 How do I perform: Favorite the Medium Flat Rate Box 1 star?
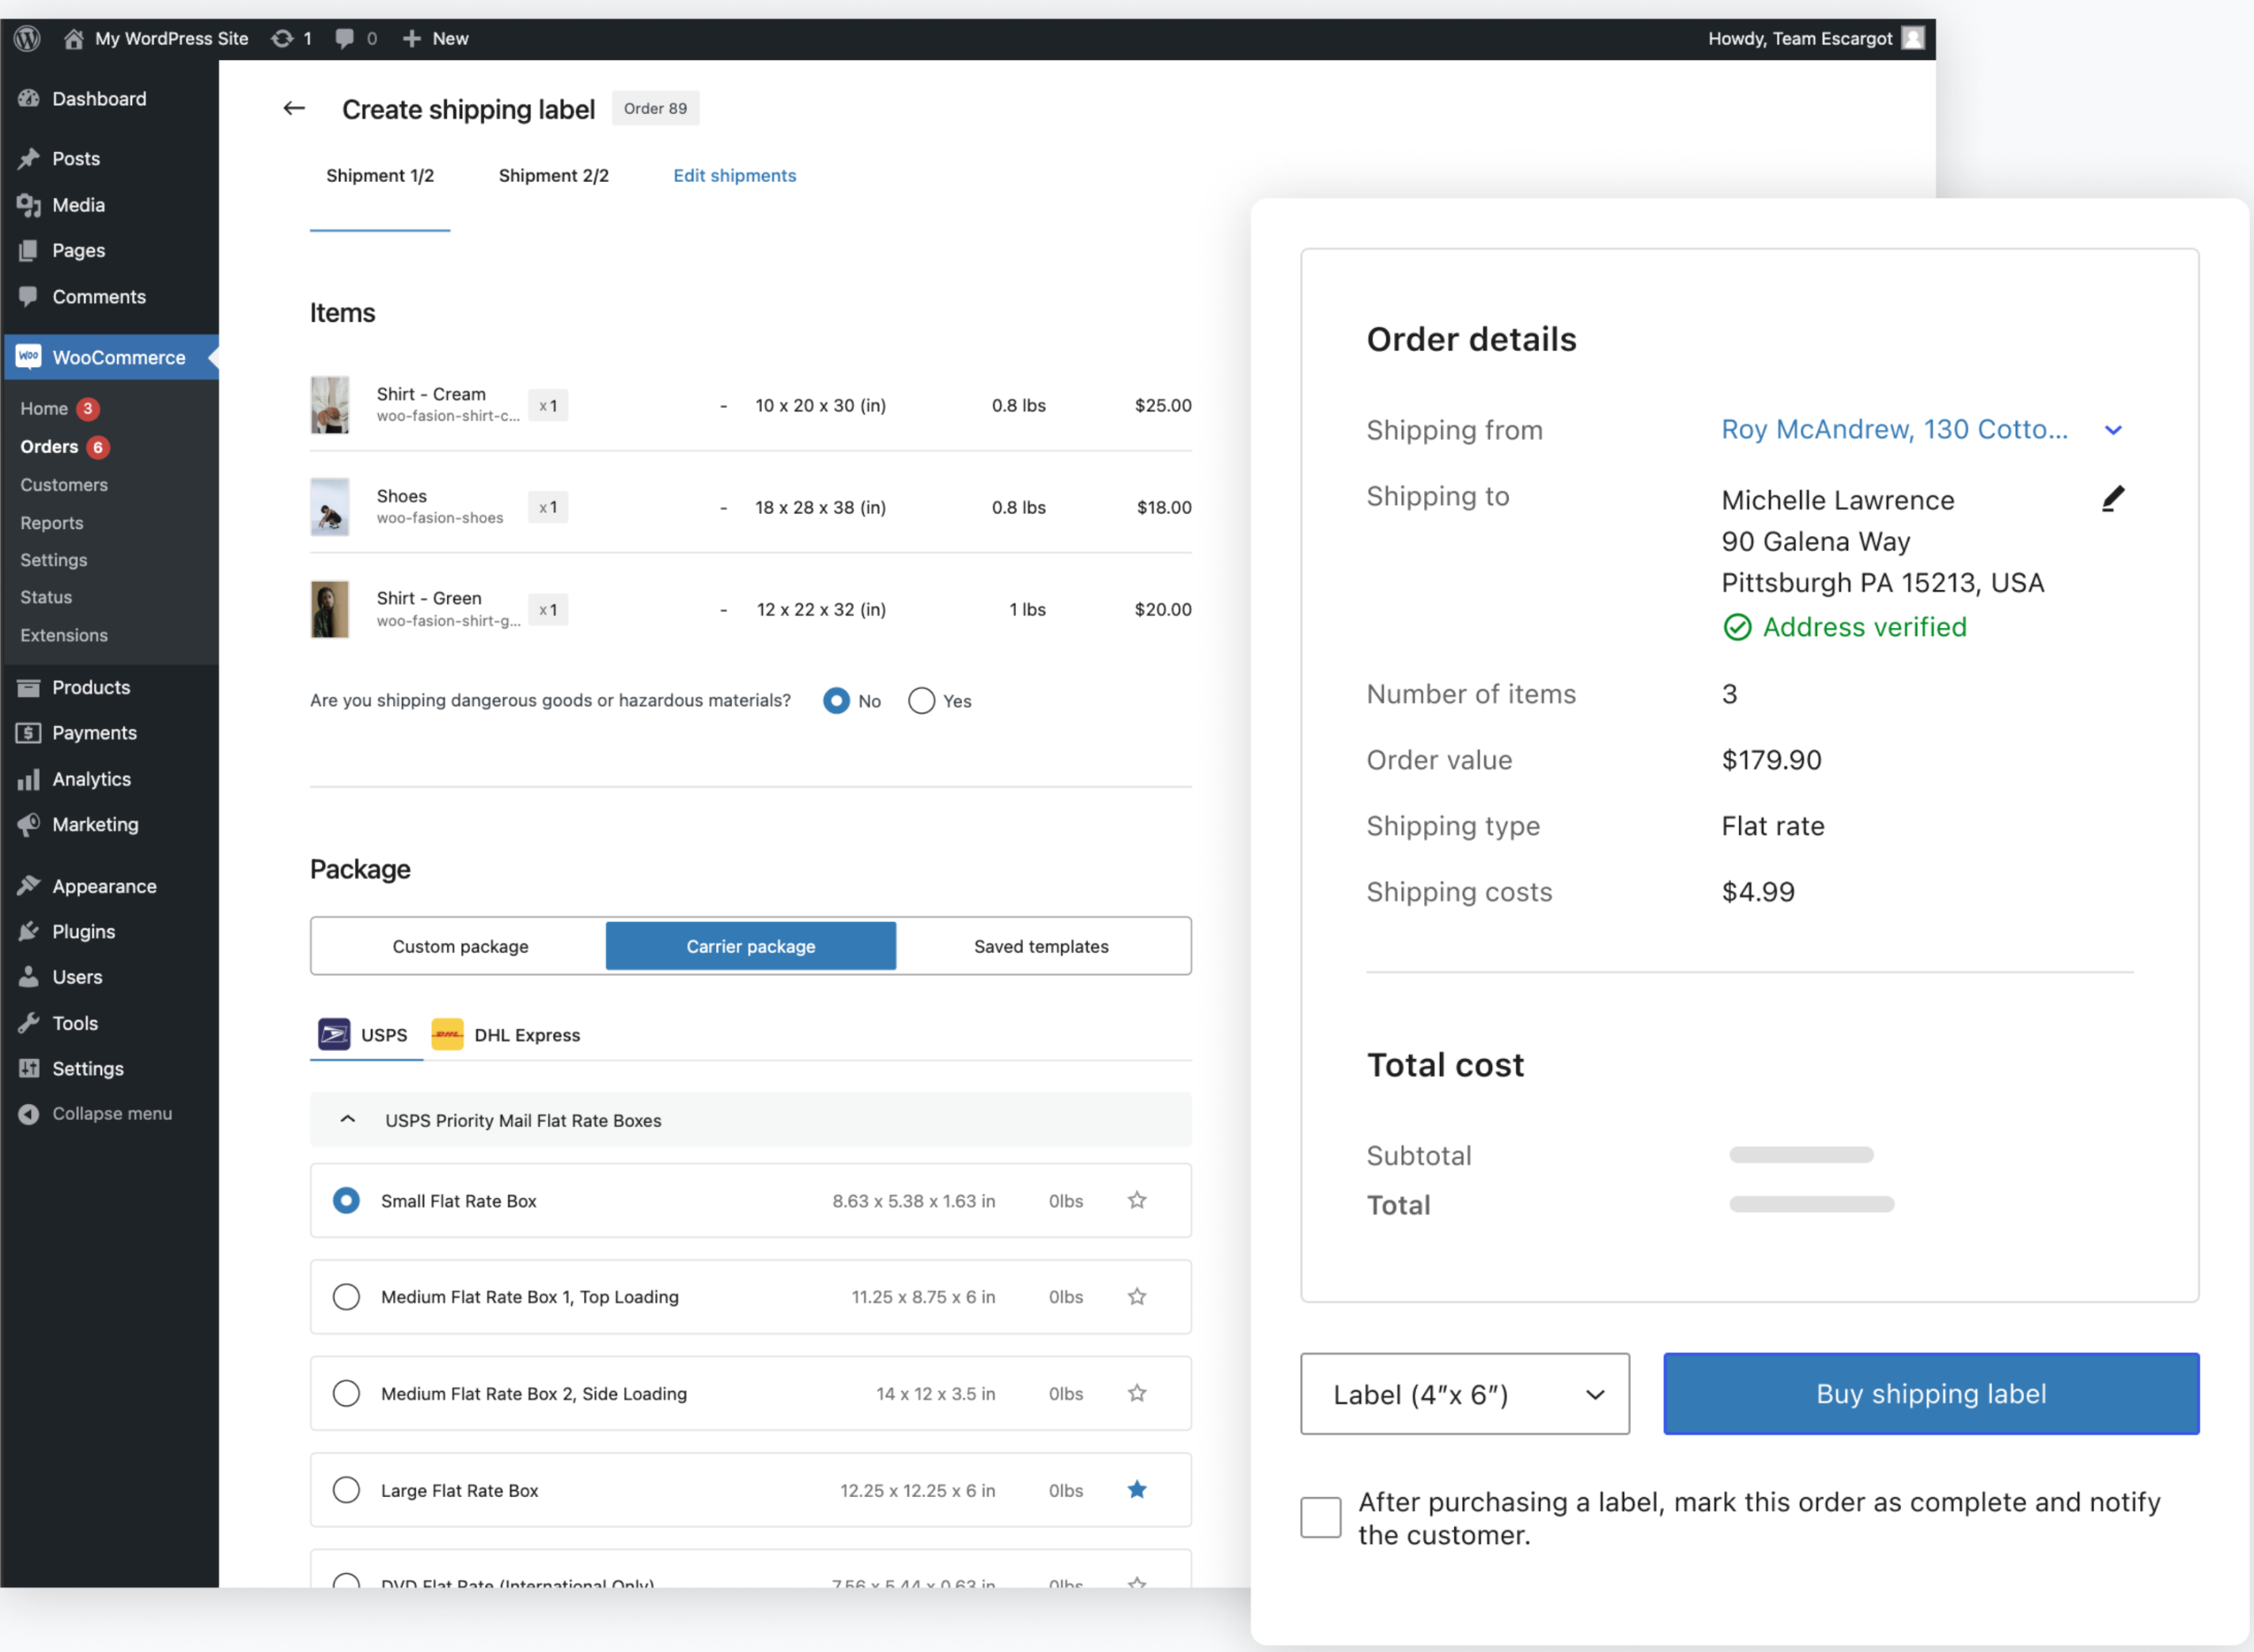[1137, 1296]
